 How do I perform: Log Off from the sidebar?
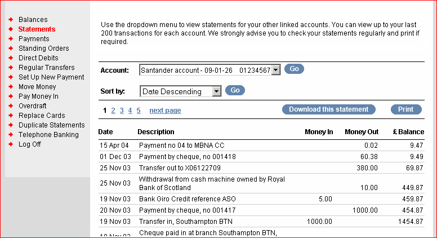(29, 144)
